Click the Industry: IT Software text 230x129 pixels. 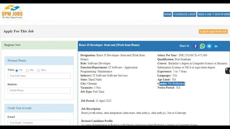point(104,76)
